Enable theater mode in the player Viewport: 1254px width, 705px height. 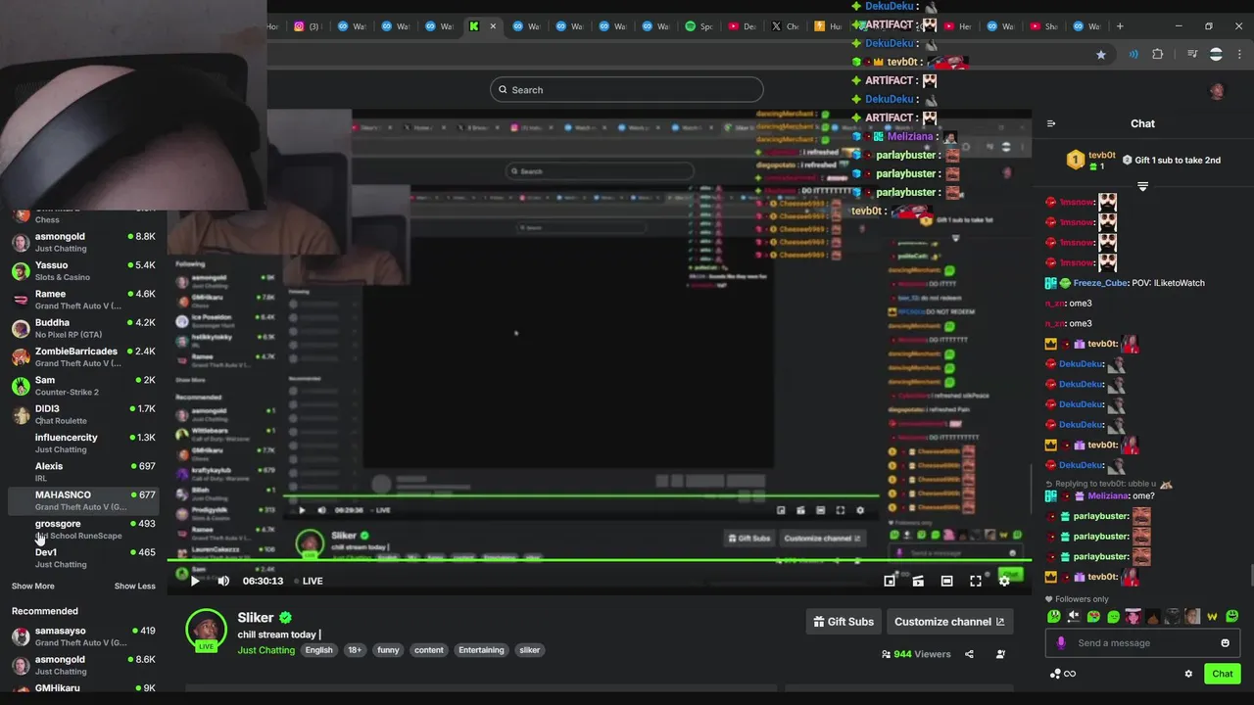[946, 581]
